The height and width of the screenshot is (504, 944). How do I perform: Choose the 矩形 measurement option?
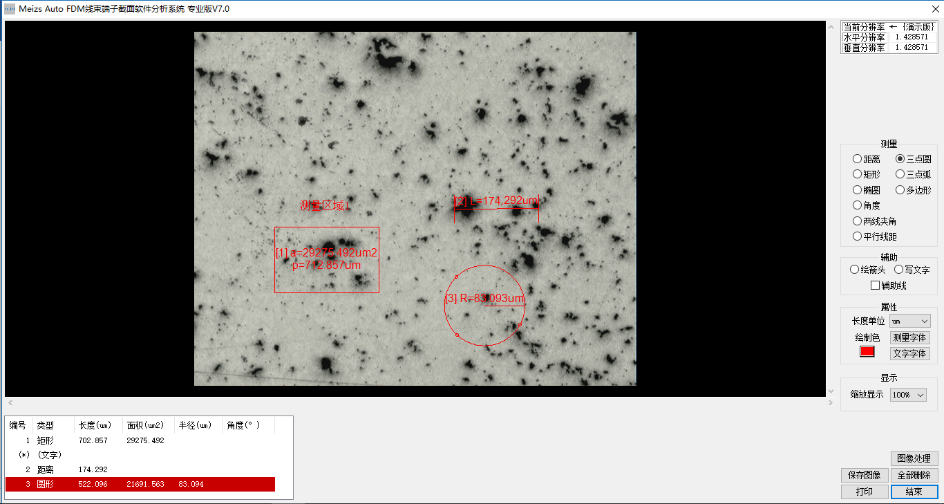[858, 174]
